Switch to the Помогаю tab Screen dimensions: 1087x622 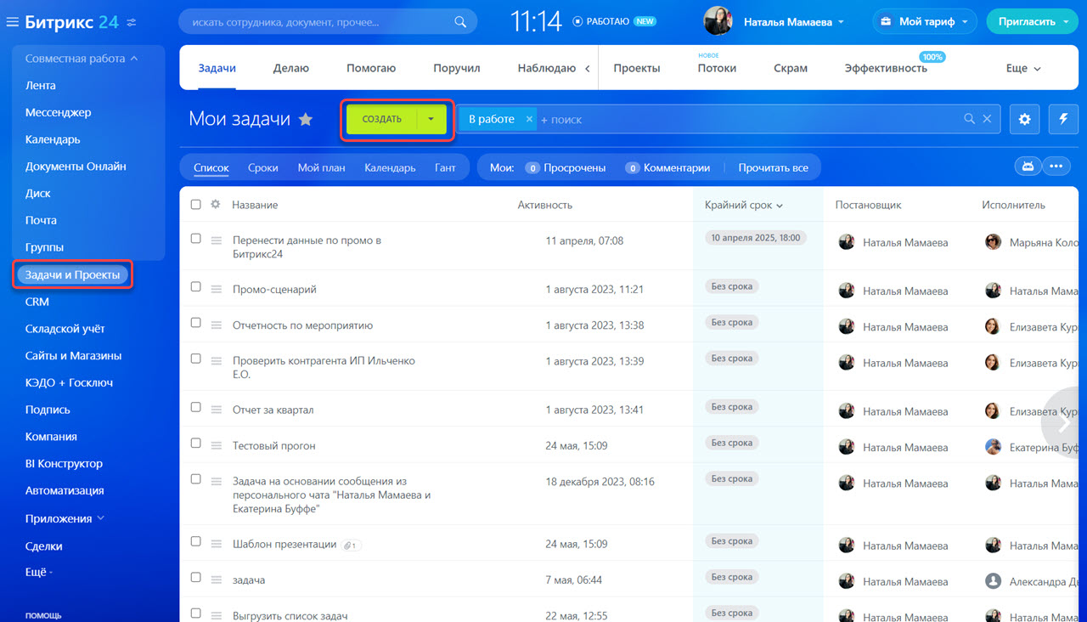[x=371, y=68]
